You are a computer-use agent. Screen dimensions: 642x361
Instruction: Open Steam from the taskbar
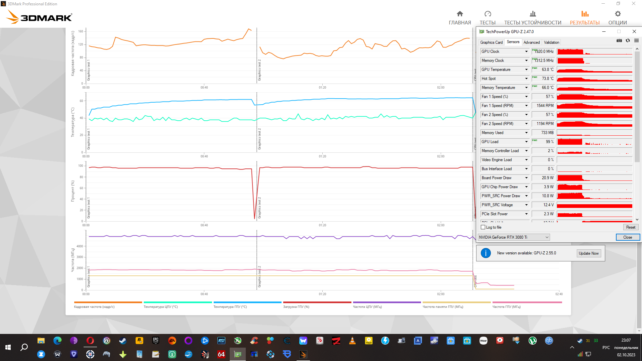[123, 341]
